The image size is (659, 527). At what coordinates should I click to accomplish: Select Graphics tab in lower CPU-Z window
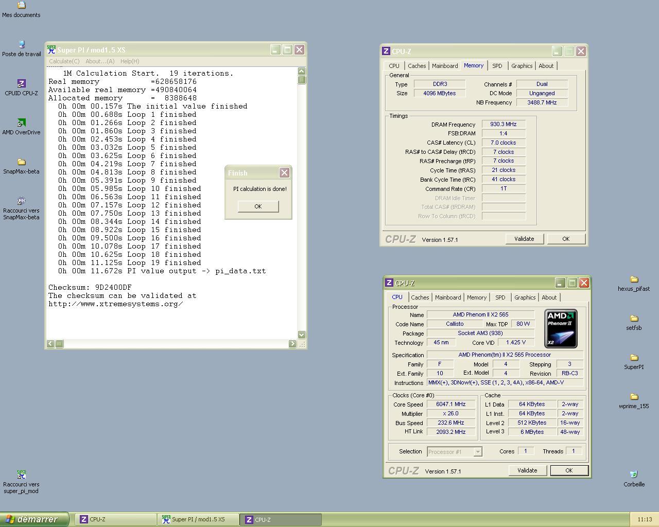[x=525, y=297]
